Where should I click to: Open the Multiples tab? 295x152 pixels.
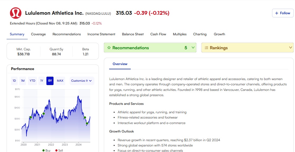[180, 34]
